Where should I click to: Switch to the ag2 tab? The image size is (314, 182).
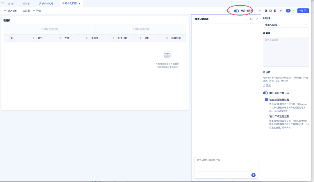pyautogui.click(x=26, y=3)
